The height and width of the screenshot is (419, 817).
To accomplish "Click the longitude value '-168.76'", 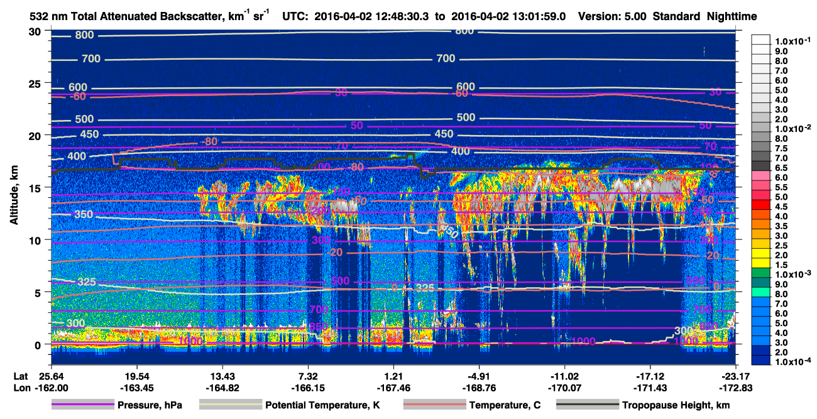I will [480, 388].
